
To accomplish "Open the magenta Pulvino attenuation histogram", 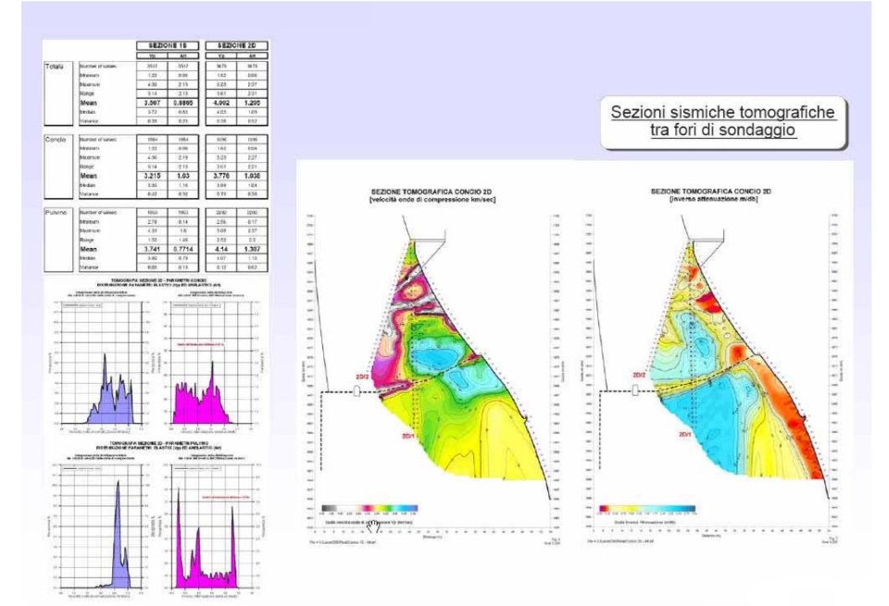I will 211,526.
